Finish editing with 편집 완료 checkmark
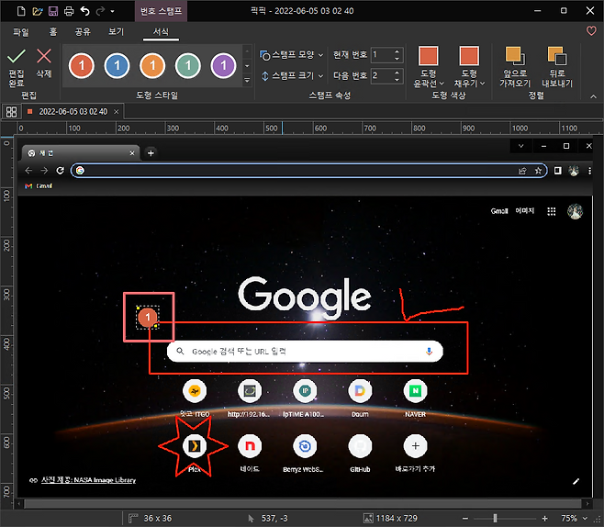Screen dimensions: 604x527 pos(17,67)
